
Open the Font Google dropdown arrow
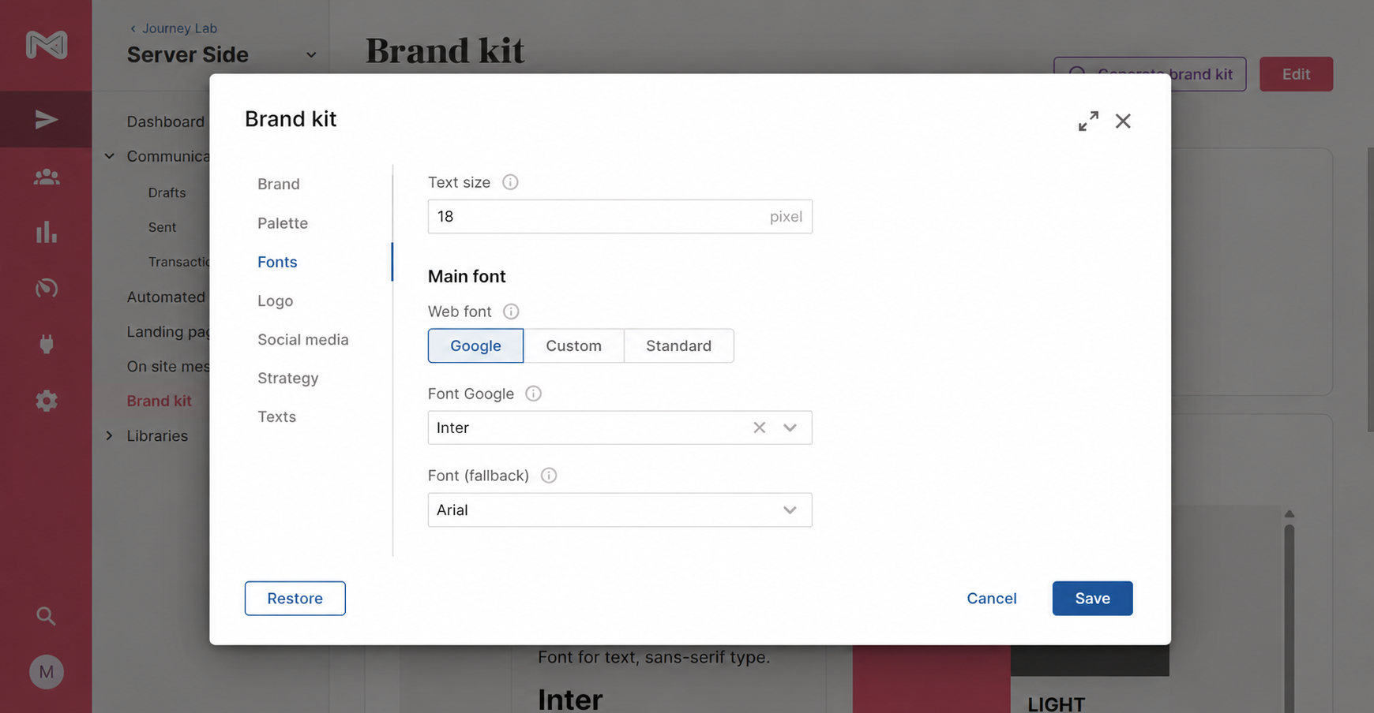click(x=790, y=427)
